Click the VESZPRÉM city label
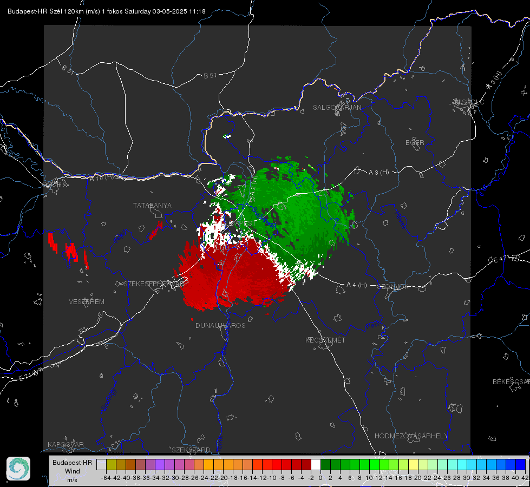Image resolution: width=530 pixels, height=487 pixels. point(87,301)
